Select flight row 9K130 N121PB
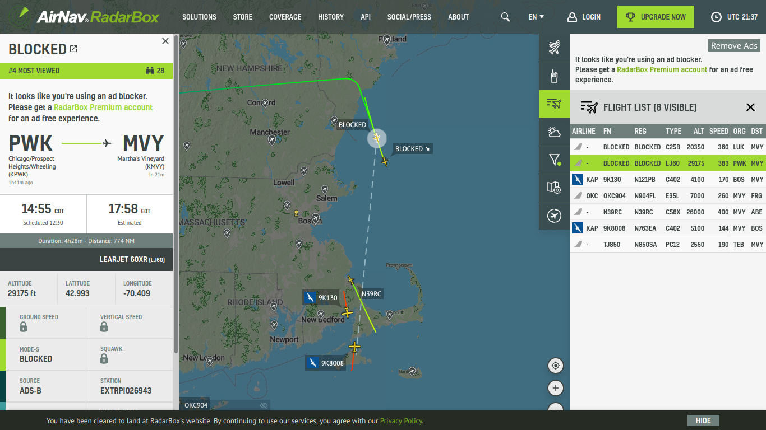The width and height of the screenshot is (766, 430). (668, 180)
